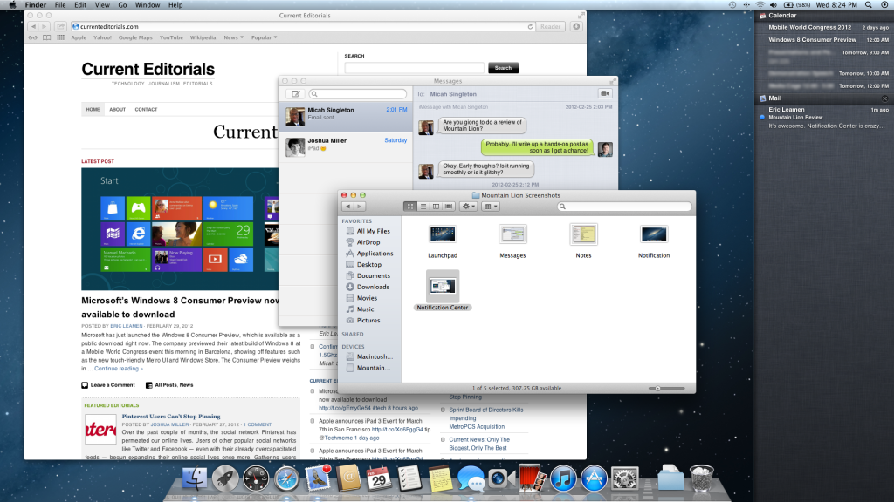Open the Notes app in the Dock

pyautogui.click(x=439, y=478)
